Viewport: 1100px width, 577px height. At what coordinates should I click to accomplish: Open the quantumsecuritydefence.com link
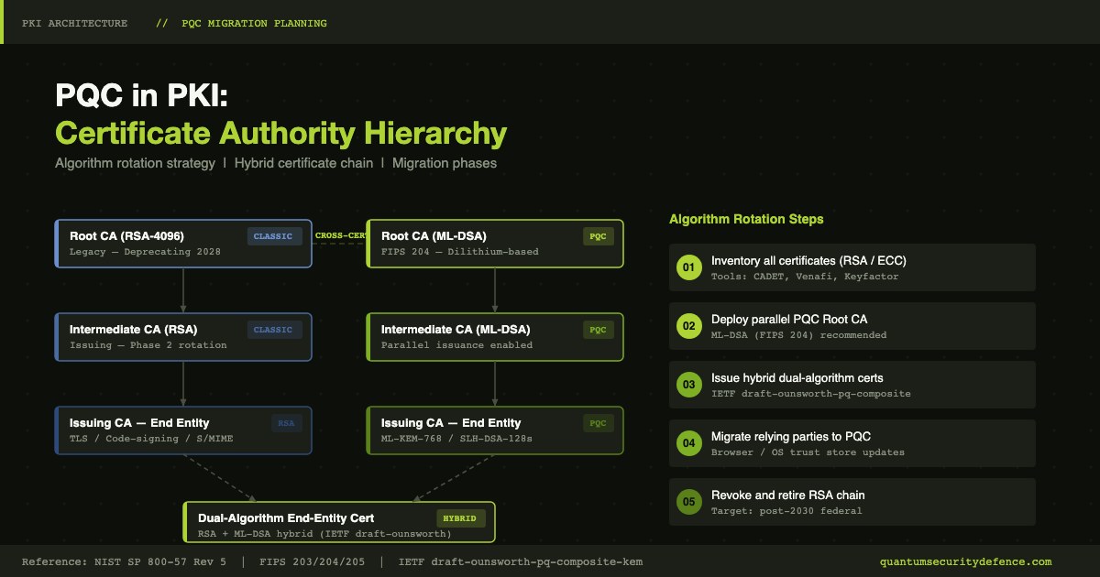point(965,561)
